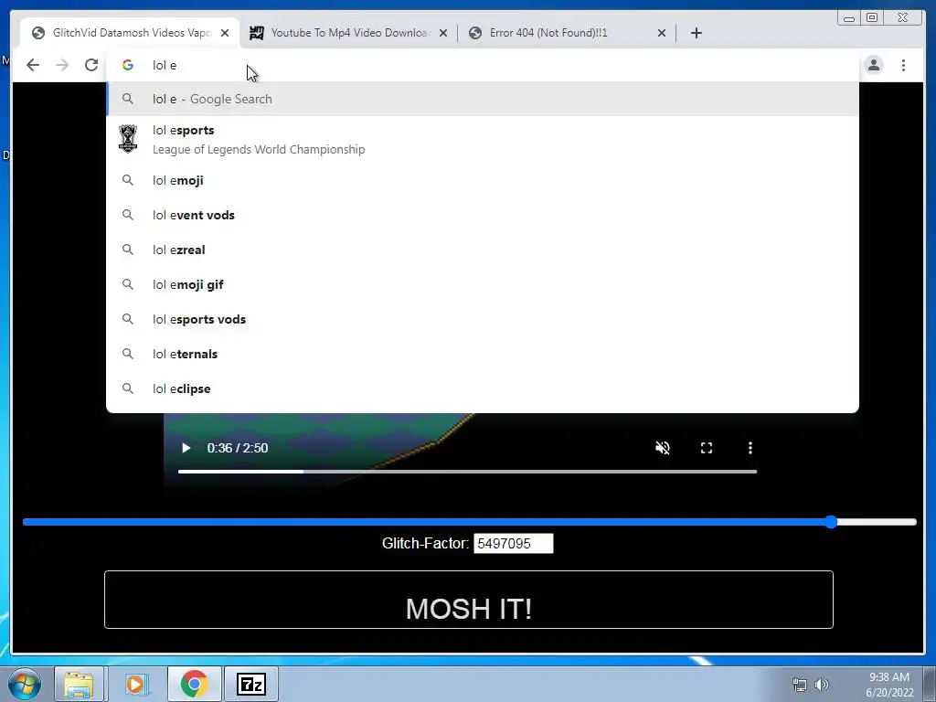
Task: Open the Windows Start menu
Action: (x=24, y=684)
